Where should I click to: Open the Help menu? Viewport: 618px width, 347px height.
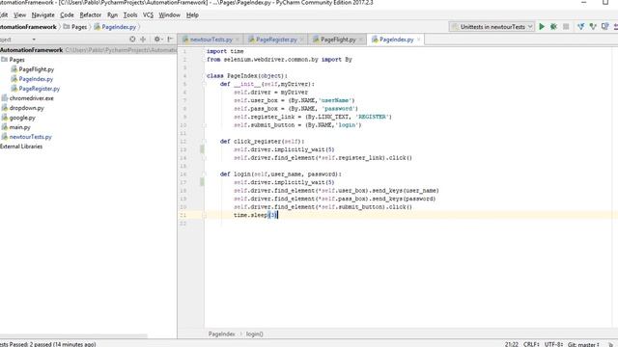pos(192,15)
